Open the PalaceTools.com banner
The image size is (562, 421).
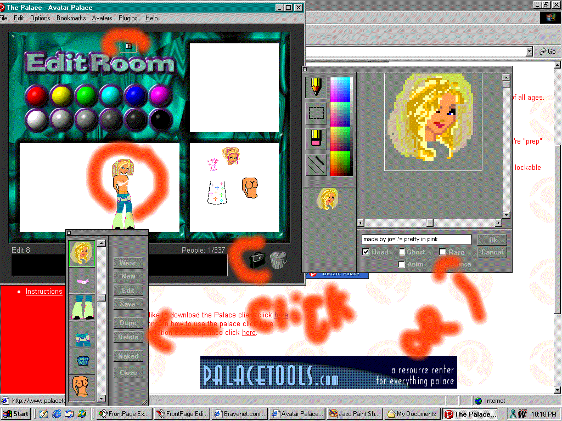coord(329,372)
